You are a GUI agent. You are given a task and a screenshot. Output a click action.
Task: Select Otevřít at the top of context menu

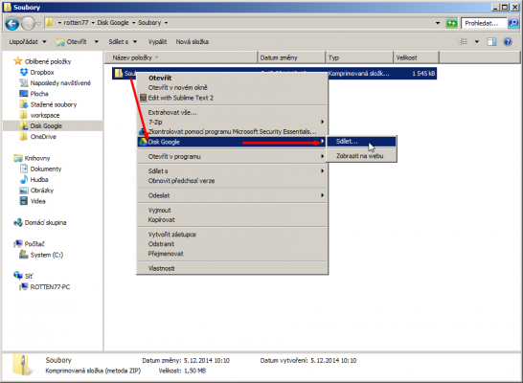pos(232,78)
